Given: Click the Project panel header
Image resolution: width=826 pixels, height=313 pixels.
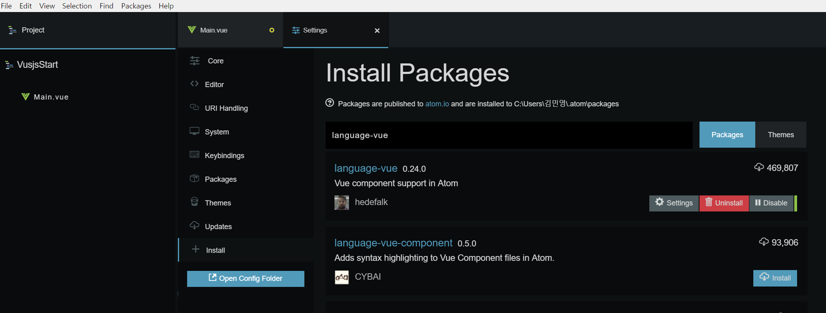Looking at the screenshot, I should point(88,30).
